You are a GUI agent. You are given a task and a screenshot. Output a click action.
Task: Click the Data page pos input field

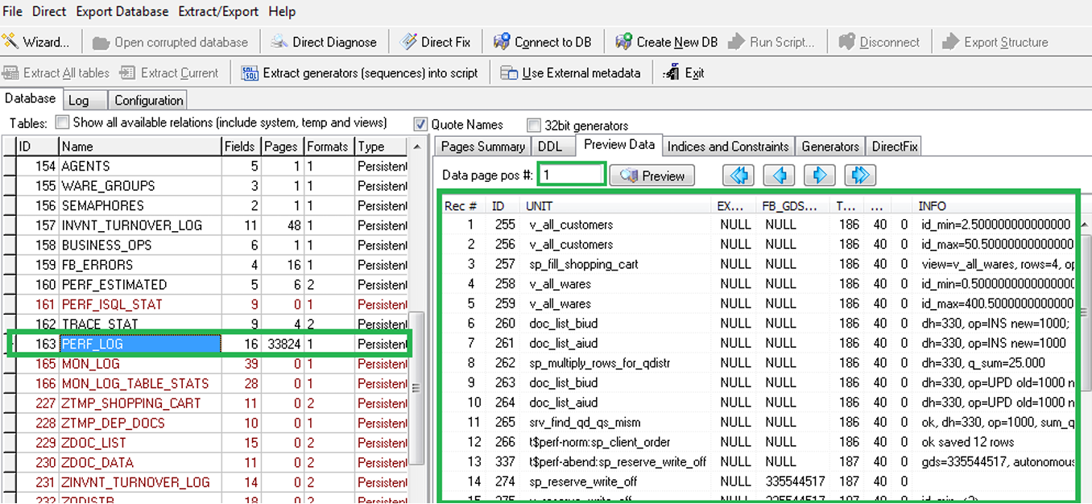click(571, 175)
